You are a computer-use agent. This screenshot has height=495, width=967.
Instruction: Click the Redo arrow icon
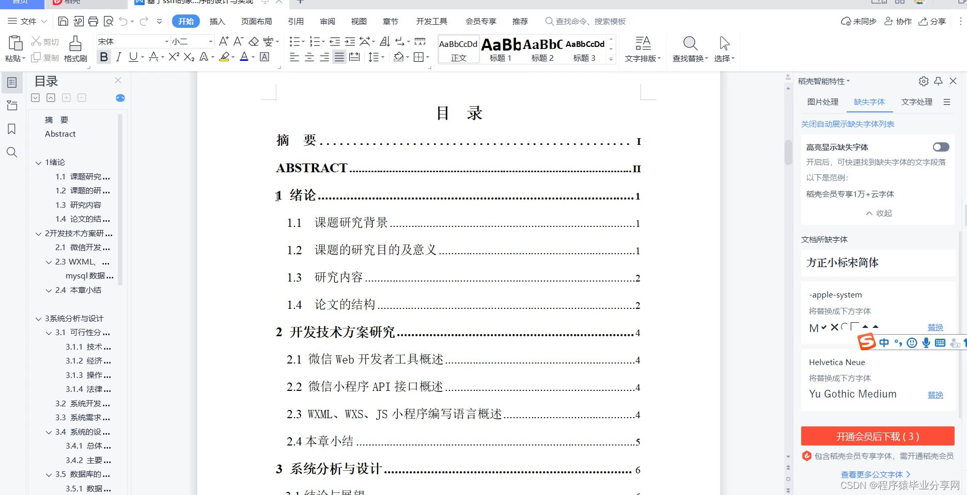[144, 21]
